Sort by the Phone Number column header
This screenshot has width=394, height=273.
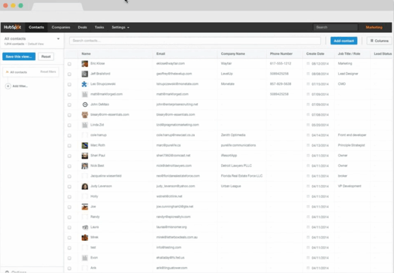point(281,54)
